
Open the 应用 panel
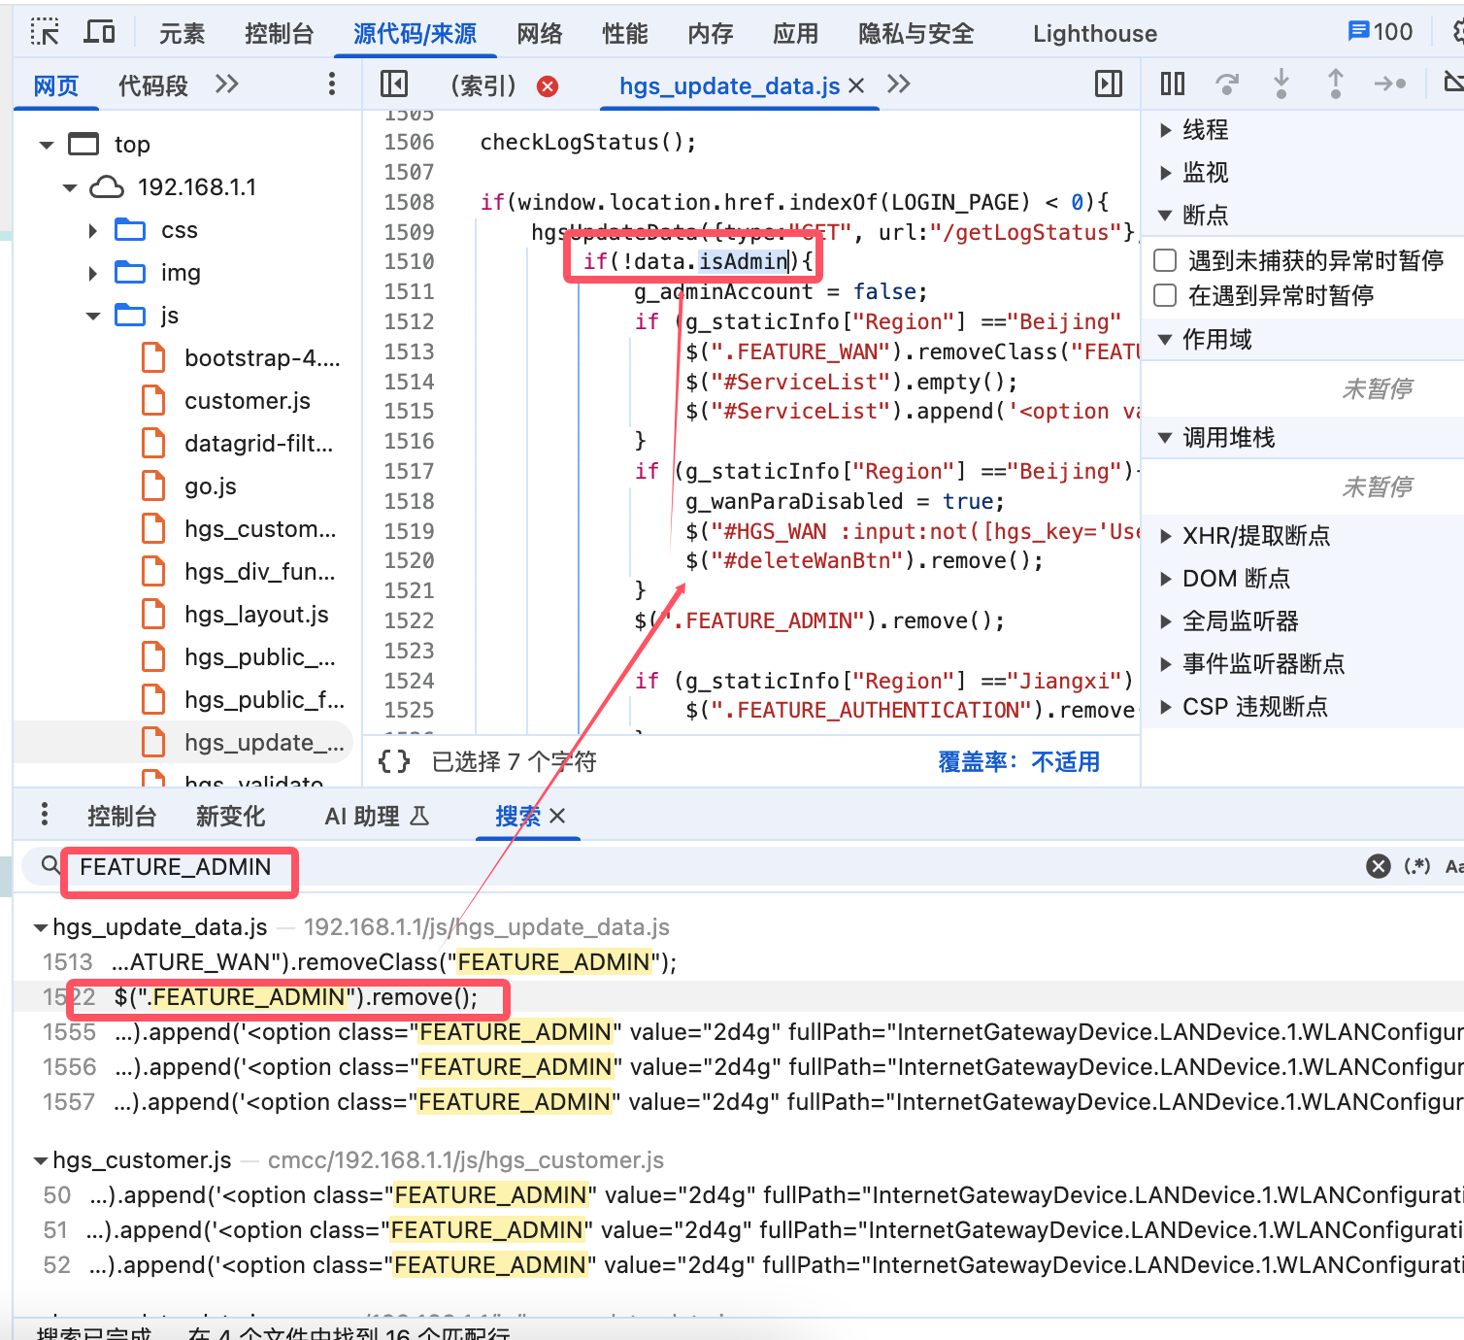coord(796,33)
